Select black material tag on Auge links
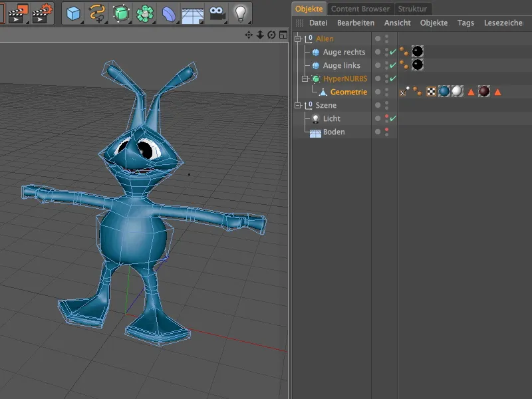This screenshot has height=399, width=532. pos(418,65)
